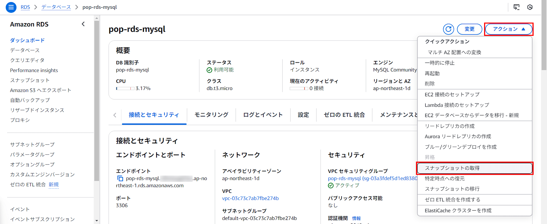Image resolution: width=547 pixels, height=224 pixels.
Task: Open ゼロの ETL 統合 in sidebar
Action: coord(28,185)
